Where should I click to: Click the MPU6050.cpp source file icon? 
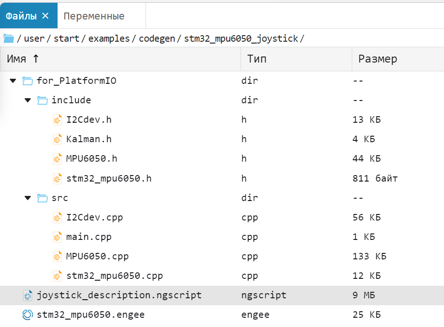(x=57, y=256)
